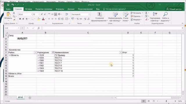Click the fill color bucket icon
The height and width of the screenshot is (104, 186).
tap(38, 19)
